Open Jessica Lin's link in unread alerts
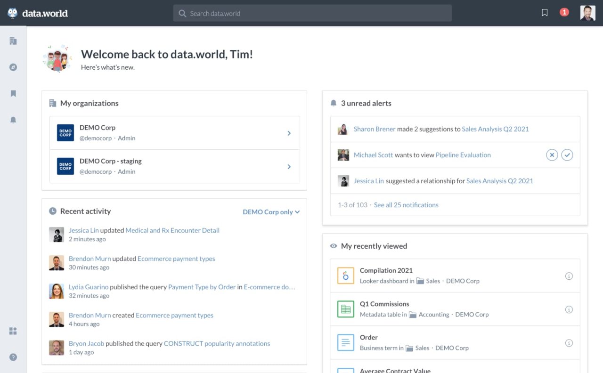Viewport: 603px width, 373px height. (369, 181)
